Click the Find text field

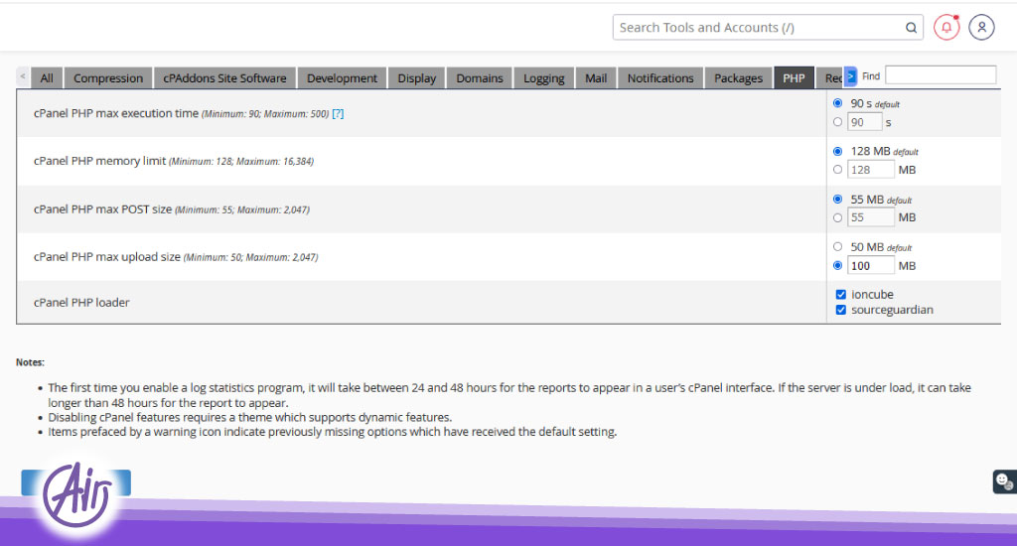coord(941,75)
